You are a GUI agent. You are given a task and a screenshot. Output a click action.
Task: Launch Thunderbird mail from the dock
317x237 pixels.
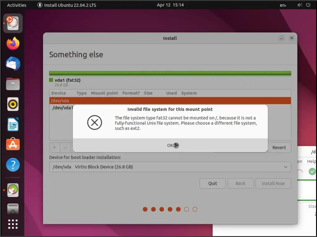13,64
